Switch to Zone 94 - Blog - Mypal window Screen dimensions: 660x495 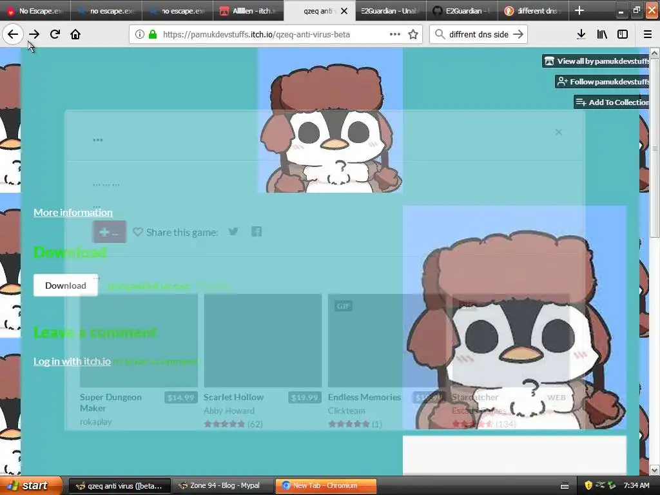[223, 486]
